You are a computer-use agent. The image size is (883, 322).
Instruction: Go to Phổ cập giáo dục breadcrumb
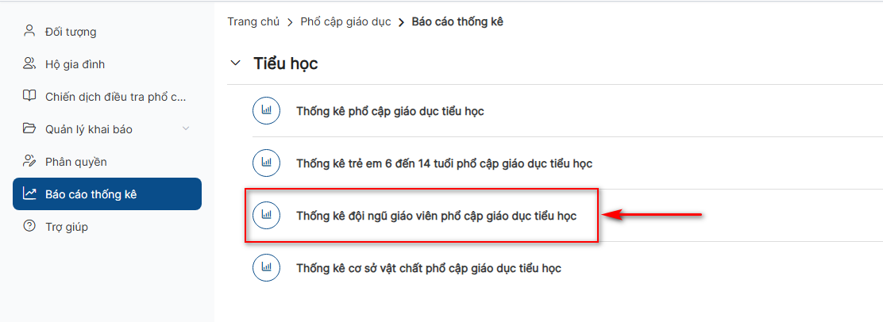coord(345,22)
